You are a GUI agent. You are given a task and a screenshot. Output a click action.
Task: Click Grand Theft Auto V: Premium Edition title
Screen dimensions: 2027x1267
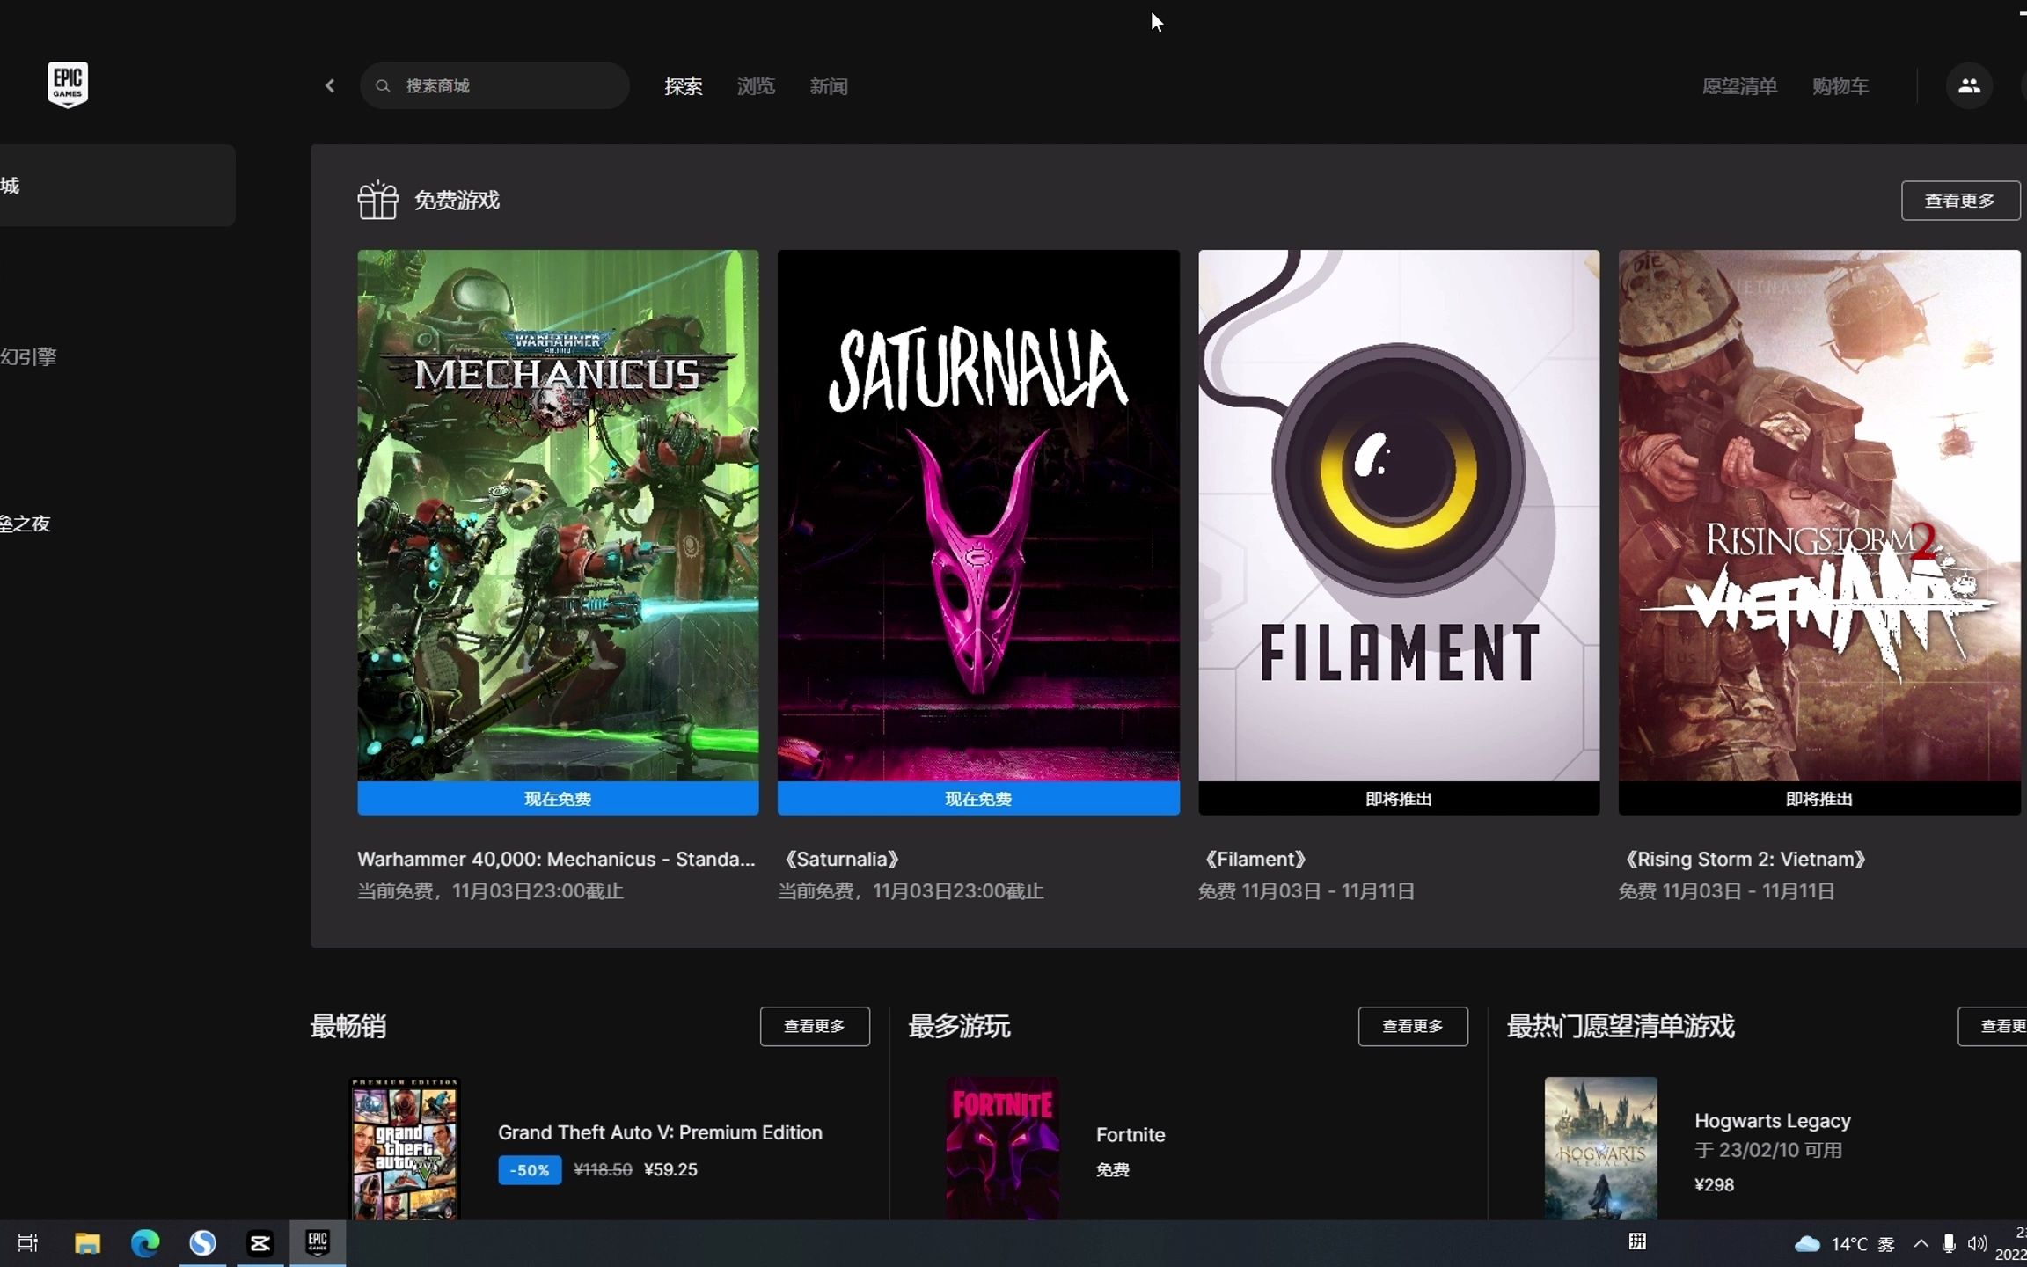tap(660, 1132)
